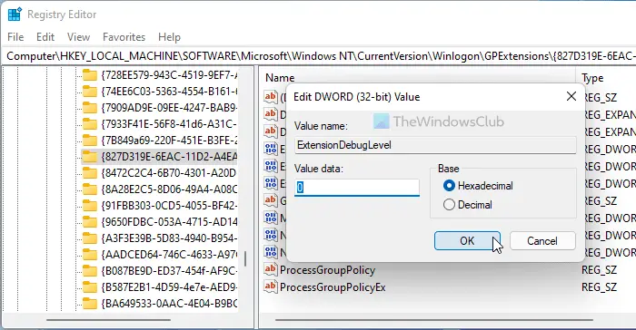Click the tree pane vertical scrollbar thumb
This screenshot has width=636, height=330.
pyautogui.click(x=245, y=259)
